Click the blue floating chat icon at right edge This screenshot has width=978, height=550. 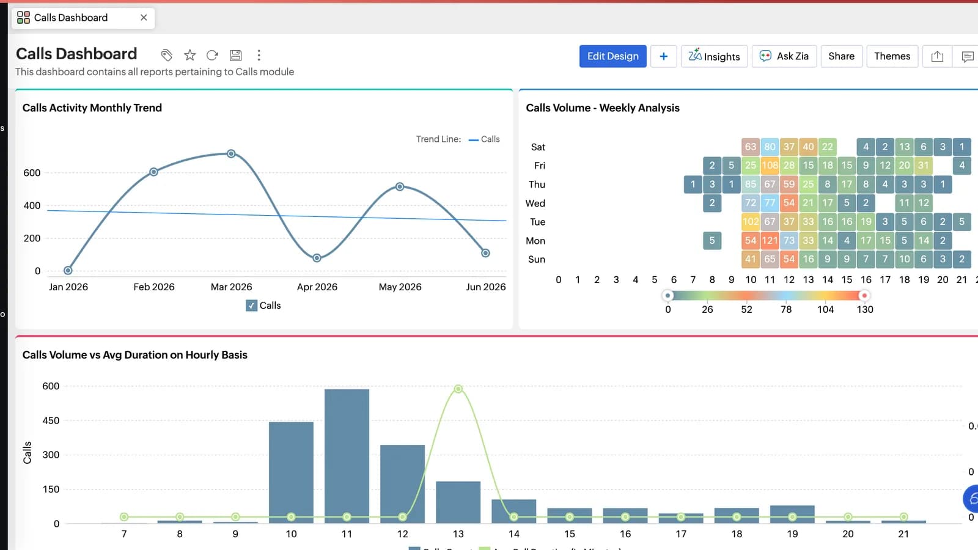point(971,499)
